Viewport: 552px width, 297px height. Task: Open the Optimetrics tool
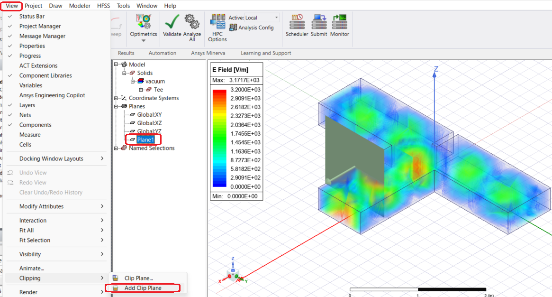point(143,22)
